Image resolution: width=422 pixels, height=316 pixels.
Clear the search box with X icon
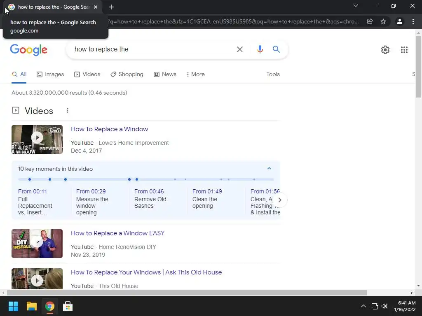pos(239,49)
